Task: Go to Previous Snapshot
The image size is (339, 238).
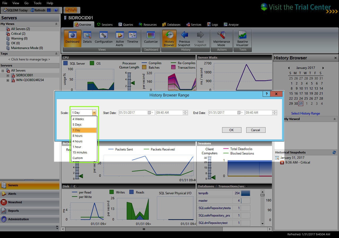Action: [x=184, y=38]
